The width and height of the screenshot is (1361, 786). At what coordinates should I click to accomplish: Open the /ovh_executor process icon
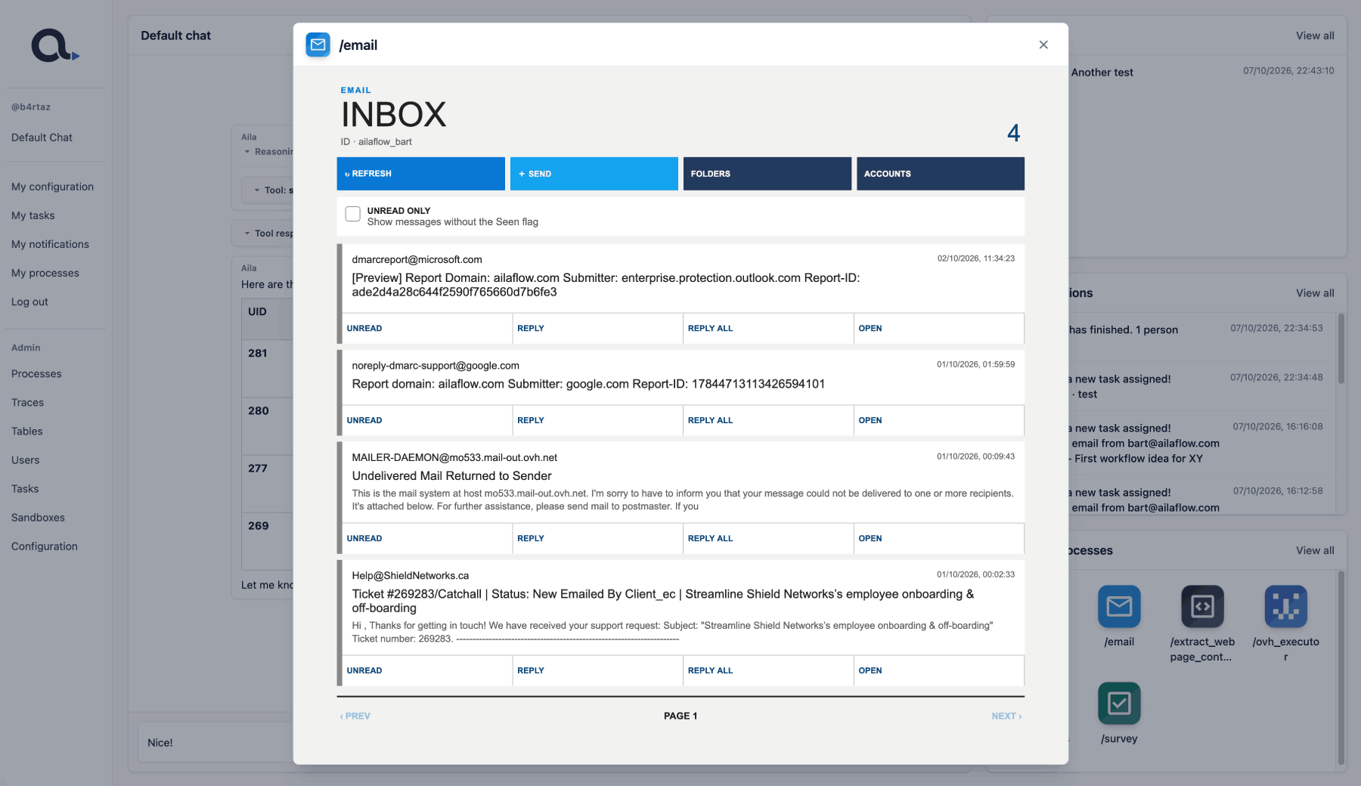coord(1285,606)
